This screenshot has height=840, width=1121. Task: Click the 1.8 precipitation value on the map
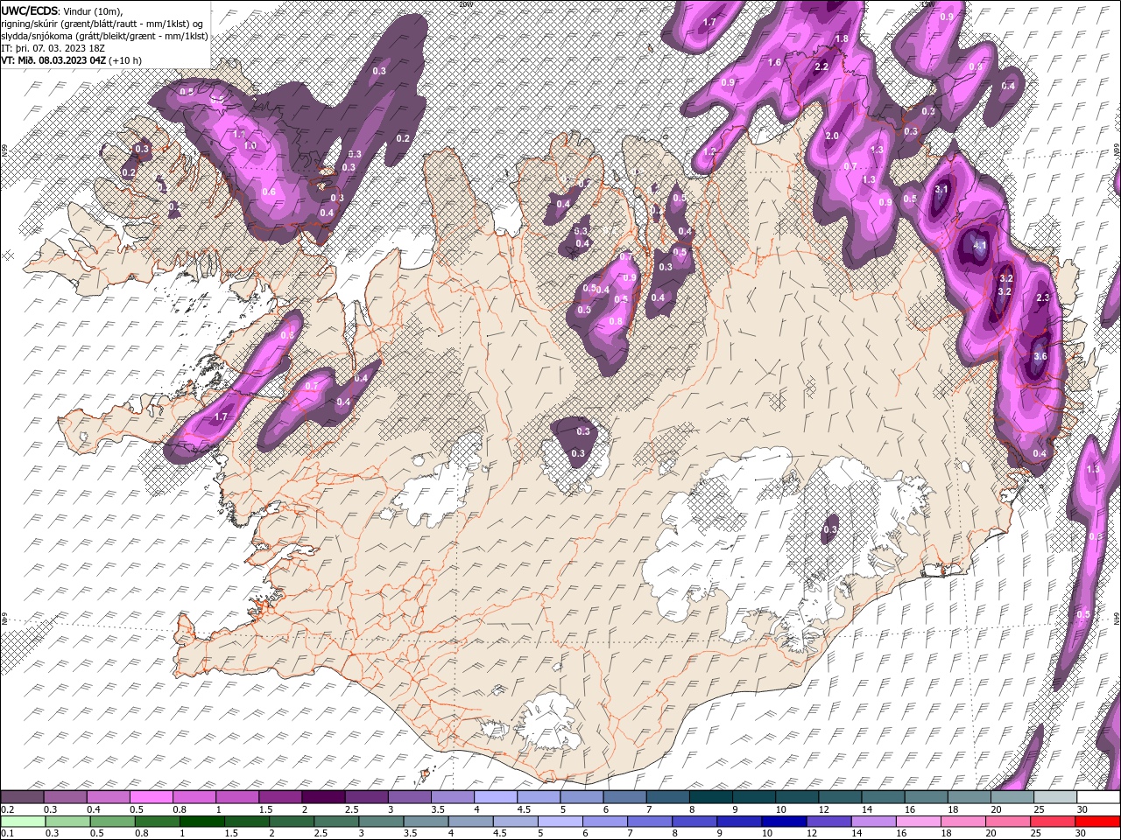[x=842, y=39]
